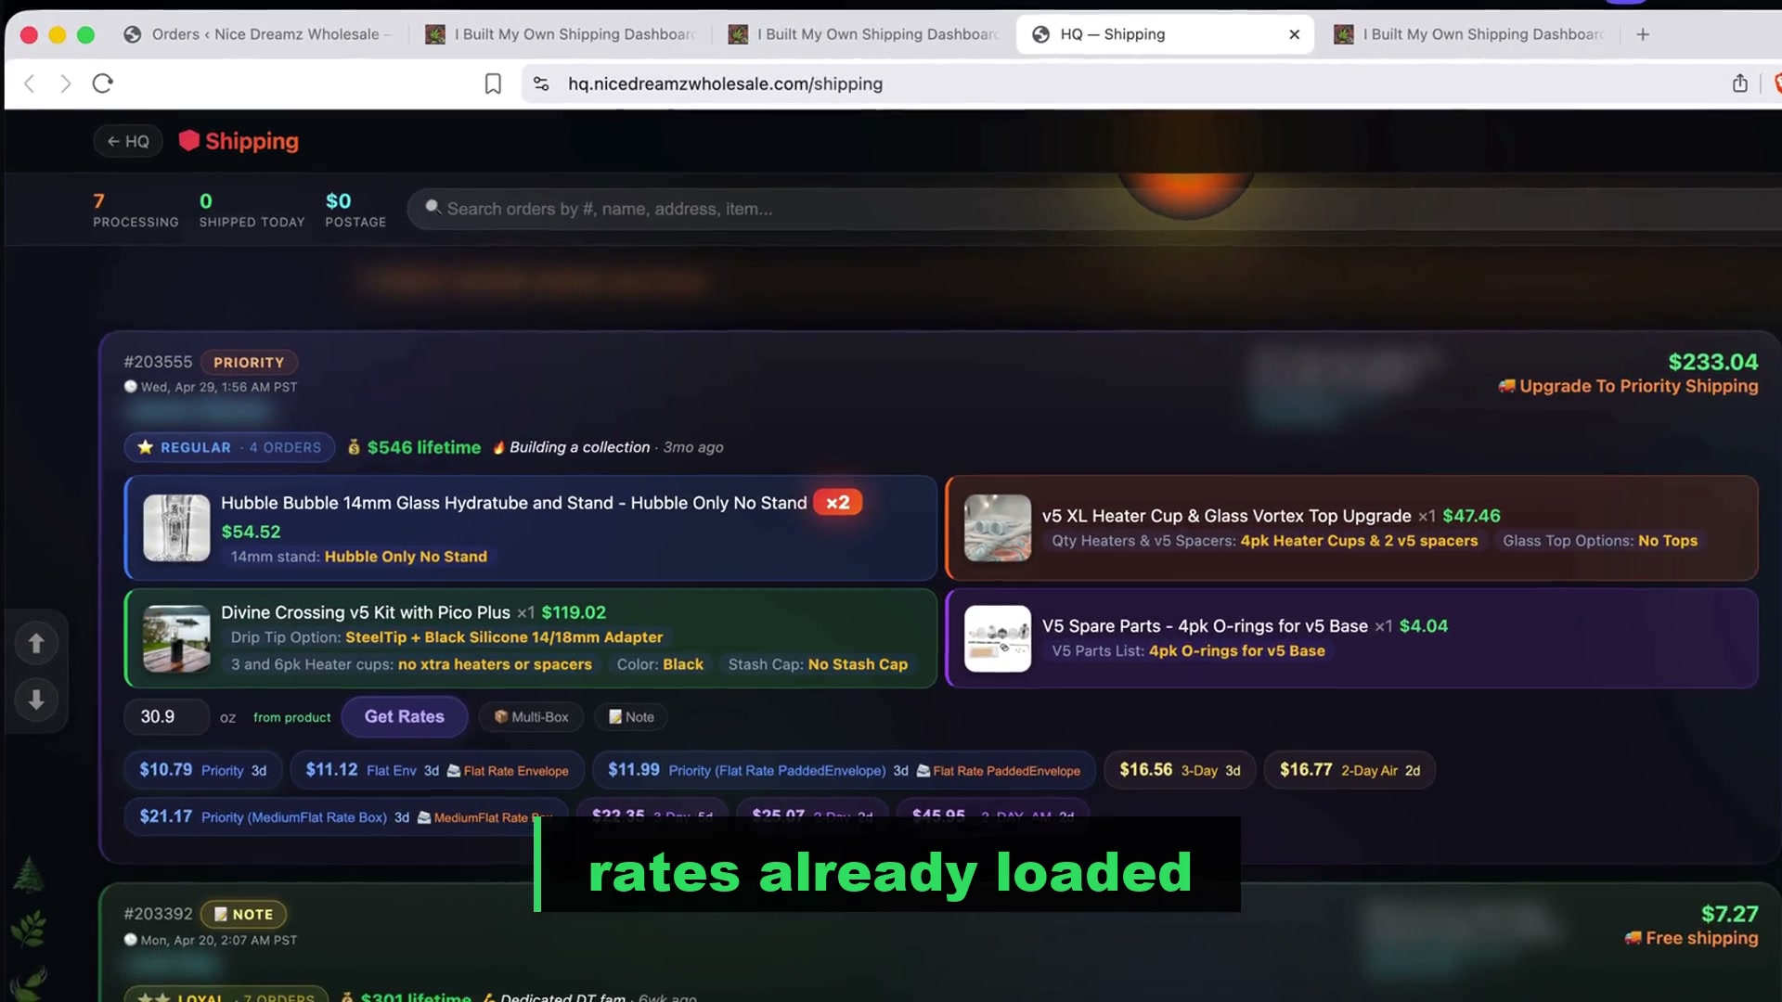This screenshot has width=1782, height=1002.
Task: Click the red Shipping logo icon
Action: click(x=189, y=140)
